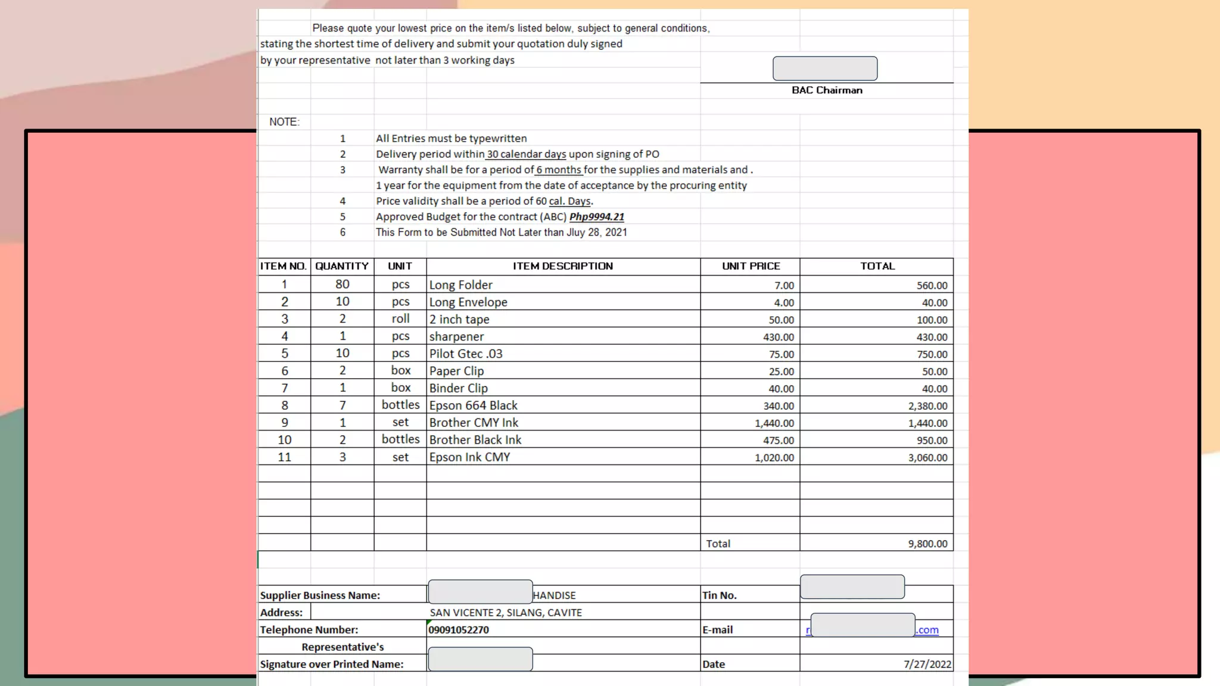This screenshot has height=686, width=1220.
Task: Click the BAC Chairman label
Action: tap(826, 91)
